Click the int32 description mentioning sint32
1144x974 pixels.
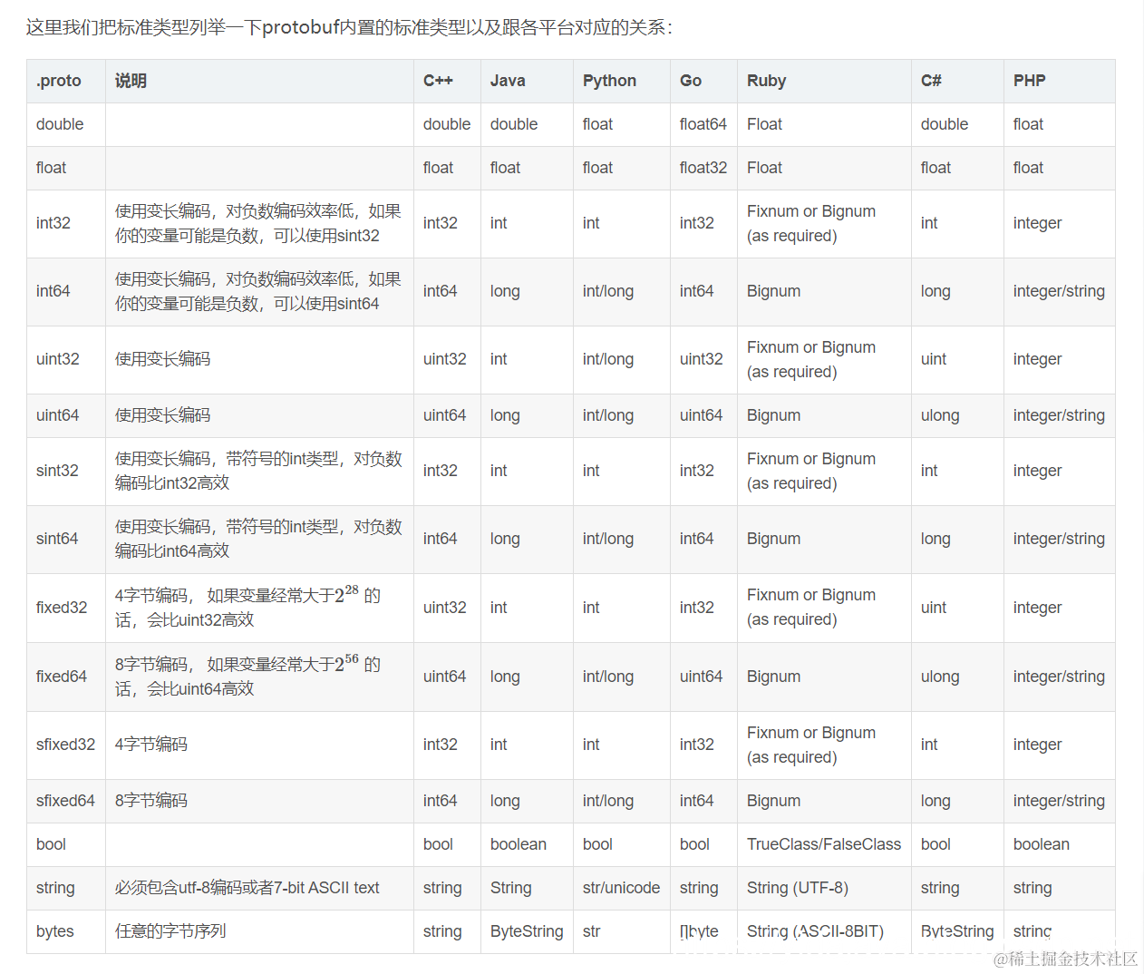click(x=258, y=223)
